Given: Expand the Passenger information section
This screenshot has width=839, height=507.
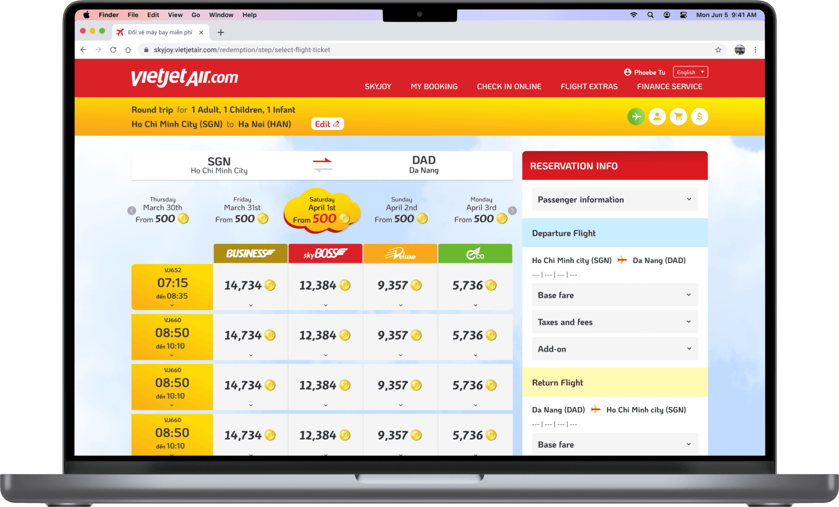Looking at the screenshot, I should (615, 199).
